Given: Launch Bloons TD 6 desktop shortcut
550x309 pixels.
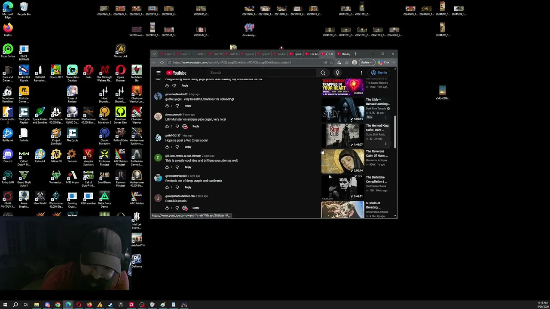Looking at the screenshot, I should [x=56, y=72].
